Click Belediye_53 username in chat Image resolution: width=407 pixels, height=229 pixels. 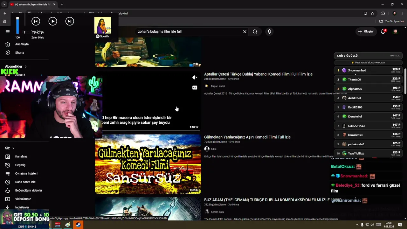[x=348, y=185]
